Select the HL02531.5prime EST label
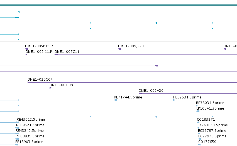 (x=187, y=97)
